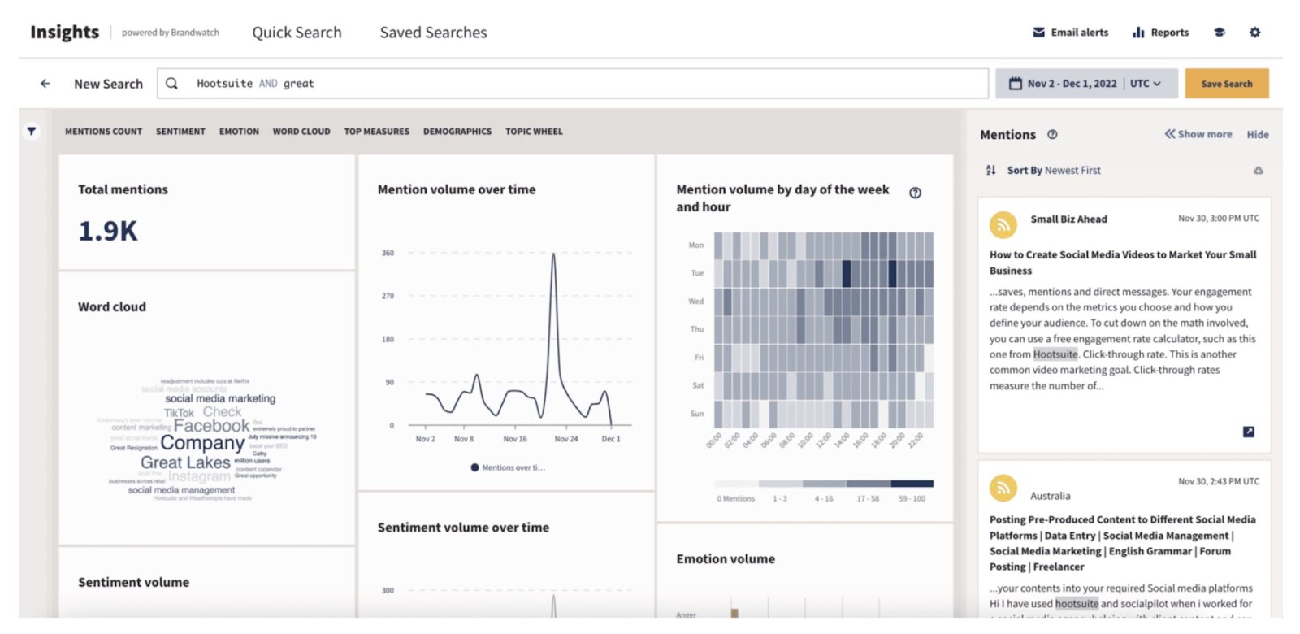The height and width of the screenshot is (634, 1300).
Task: Open settings gear icon
Action: (x=1254, y=33)
